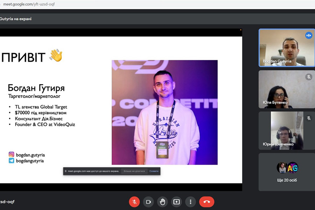Click the waving hand emoji on slide
The image size is (315, 210).
(x=56, y=55)
